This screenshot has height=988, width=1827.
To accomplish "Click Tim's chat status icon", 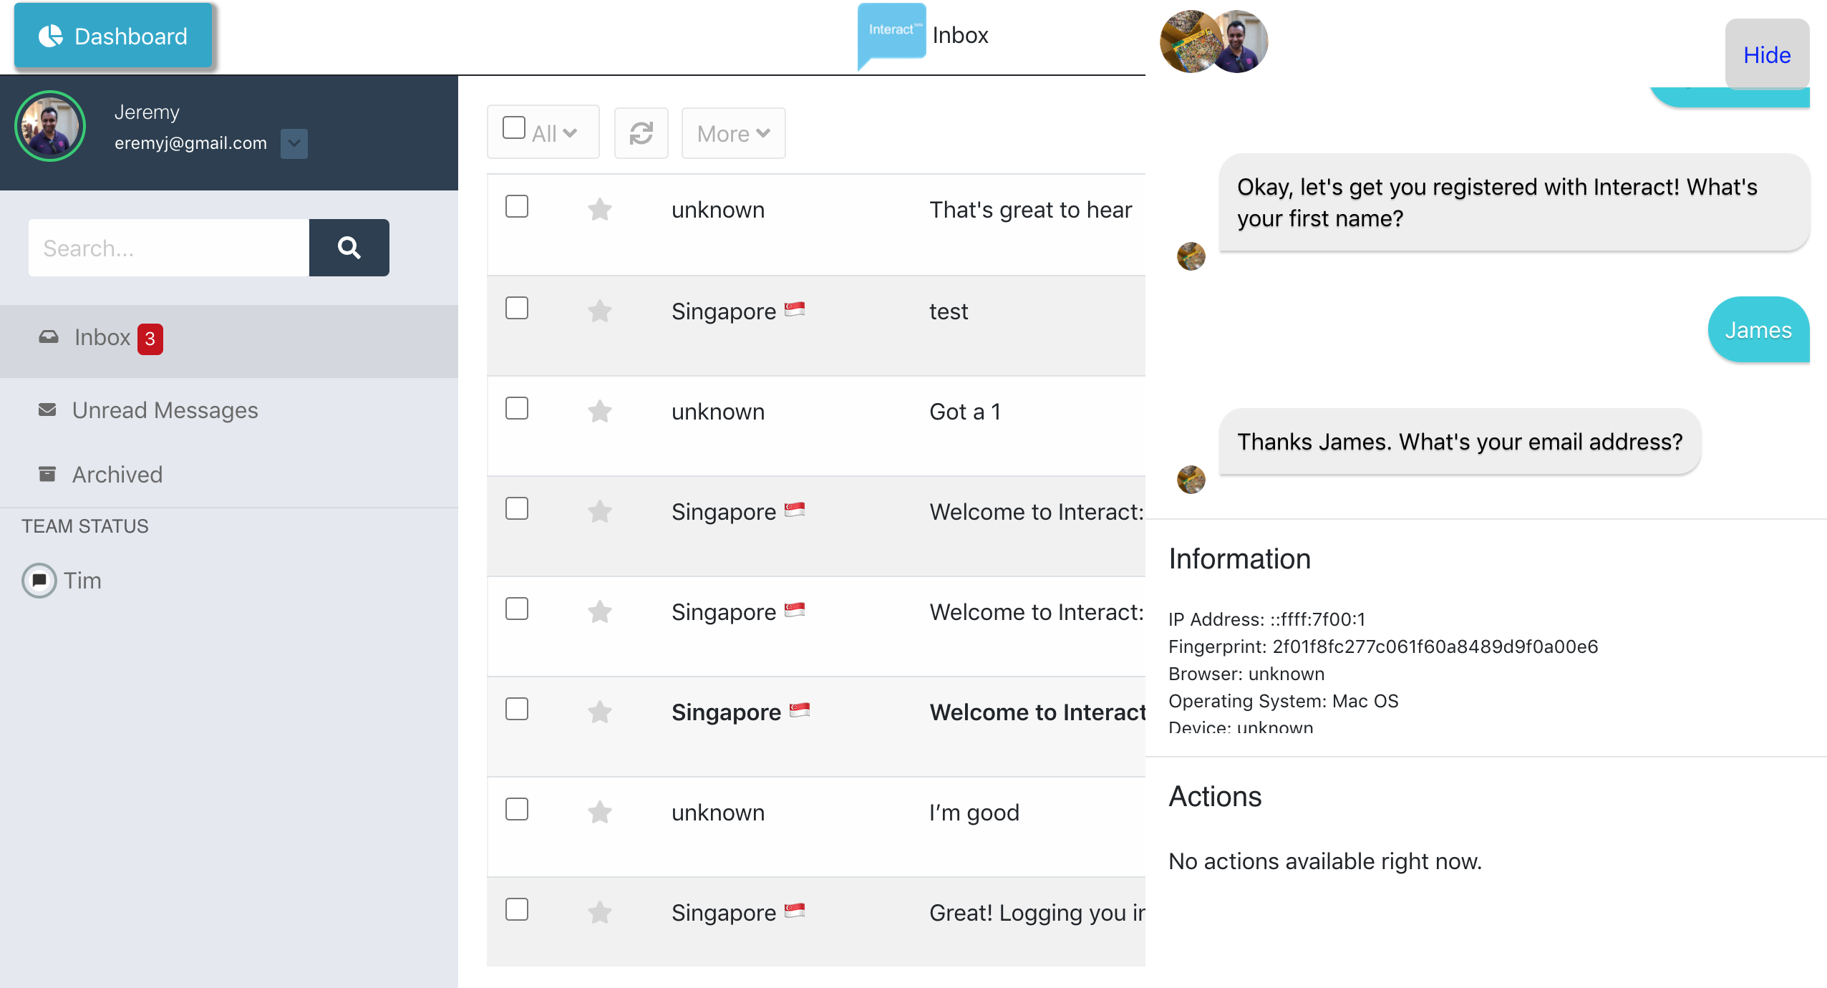I will coord(39,581).
